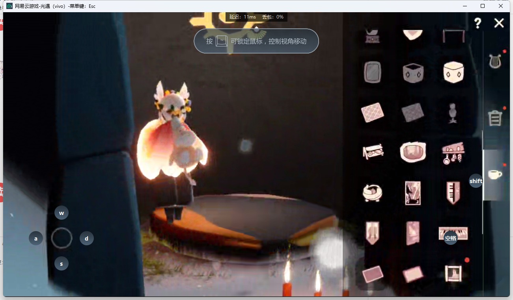Viewport: 513px width, 300px height.
Task: Choose the gray open box with diamonds
Action: coord(413,72)
